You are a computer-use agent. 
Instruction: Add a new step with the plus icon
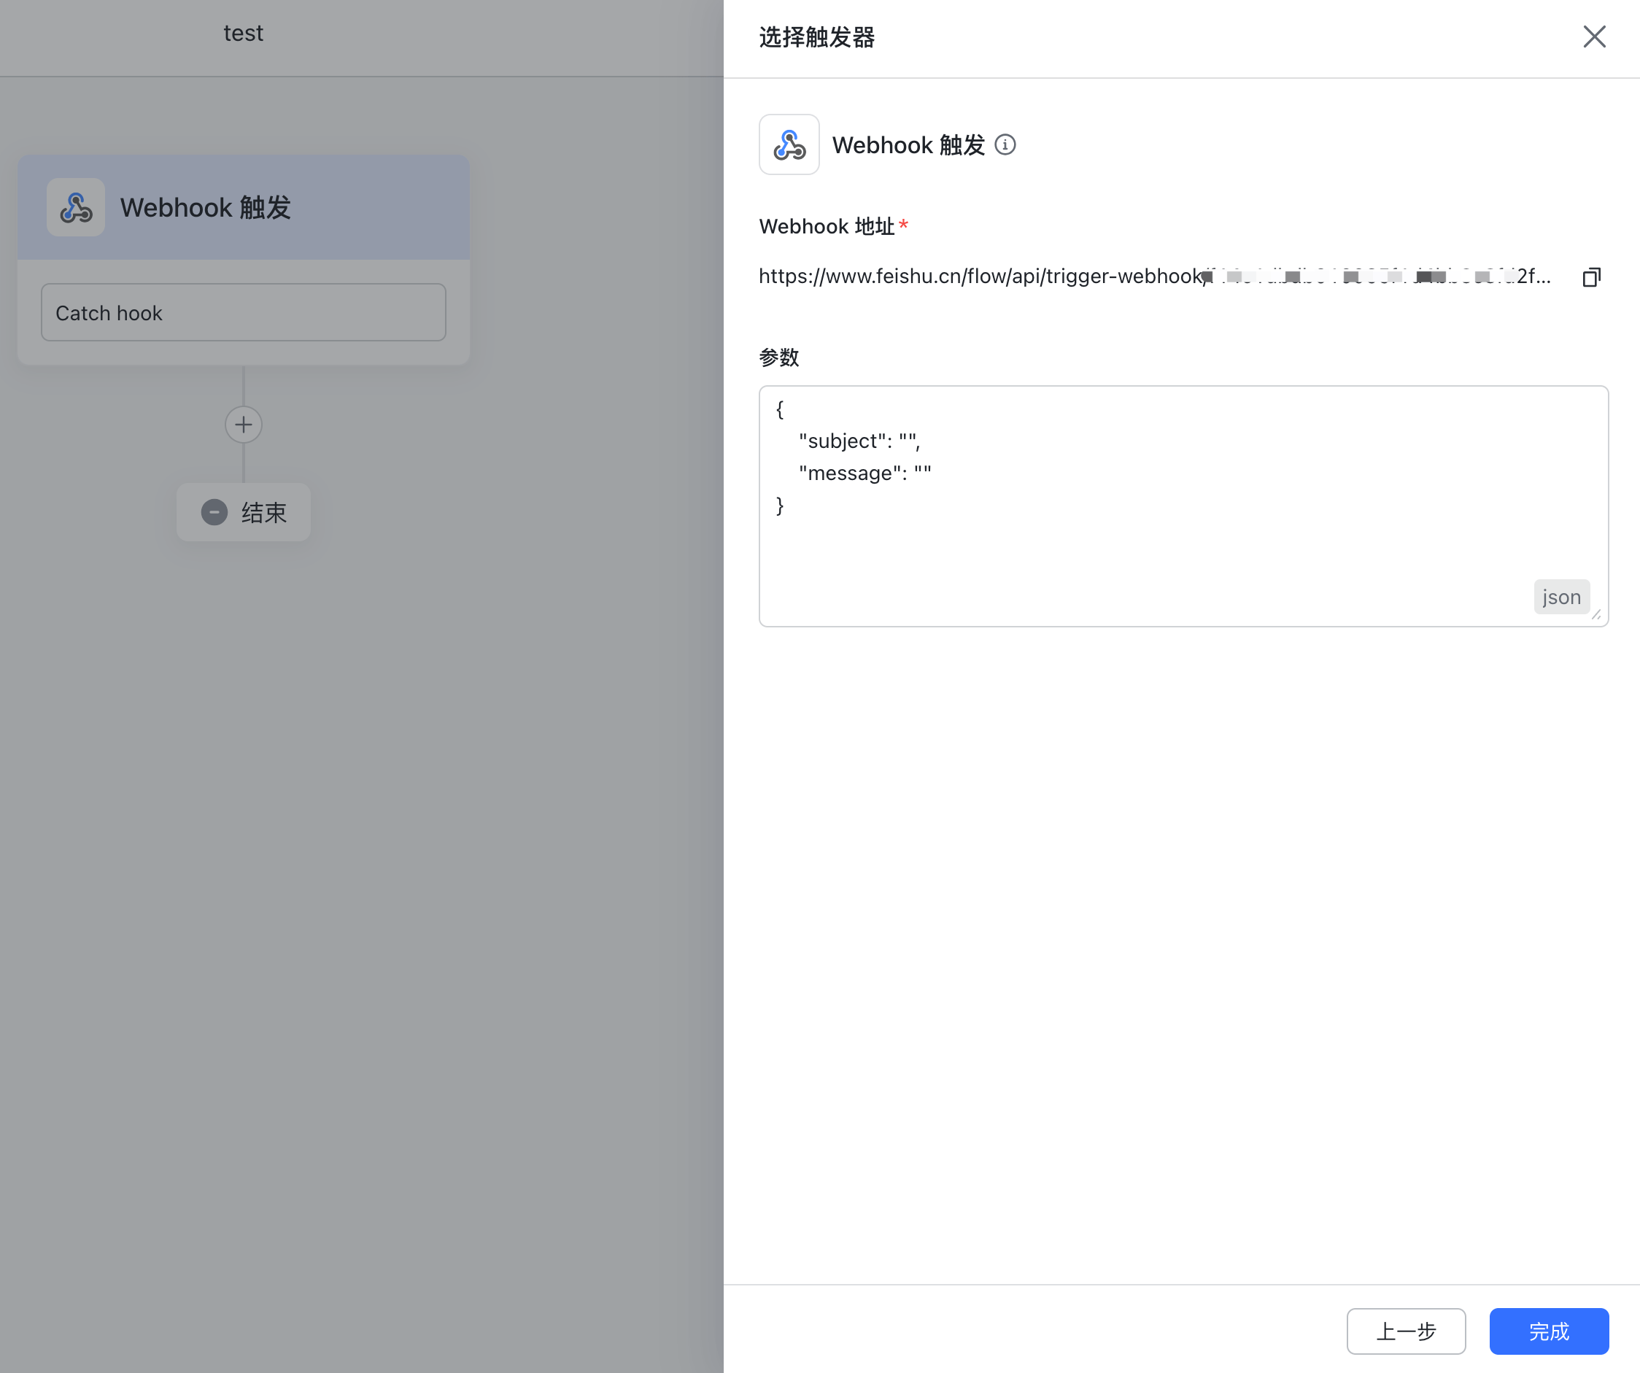243,424
